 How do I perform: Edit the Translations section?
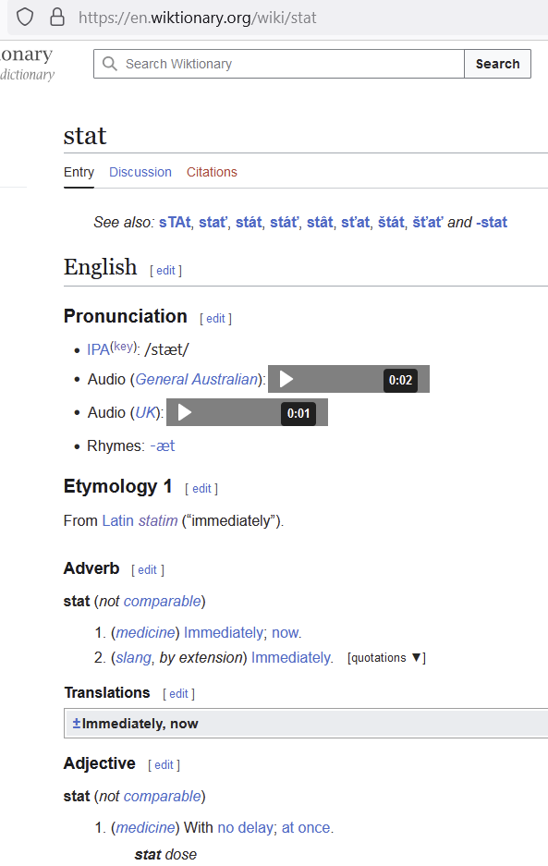(x=178, y=694)
